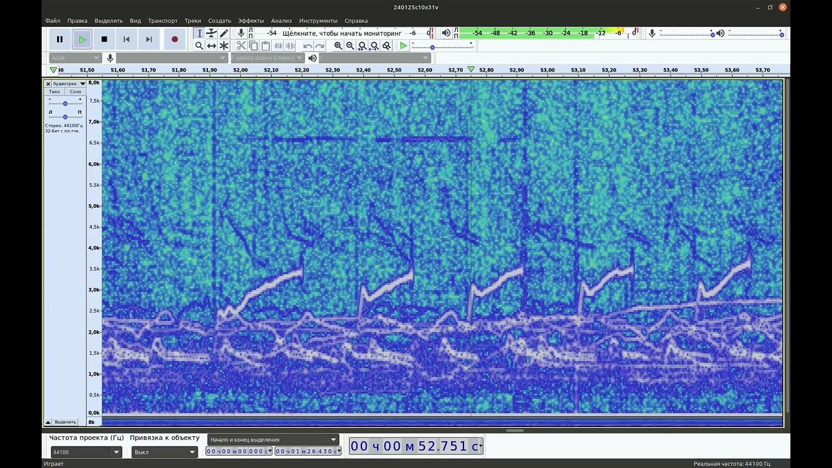Adjust the playback volume slider
Image resolution: width=832 pixels, height=468 pixels.
tap(756, 33)
